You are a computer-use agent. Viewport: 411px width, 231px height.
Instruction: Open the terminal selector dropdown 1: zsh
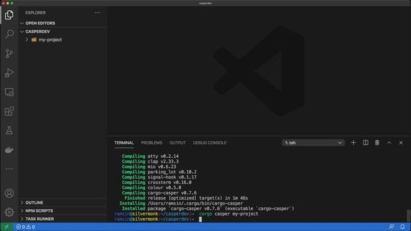pos(313,142)
